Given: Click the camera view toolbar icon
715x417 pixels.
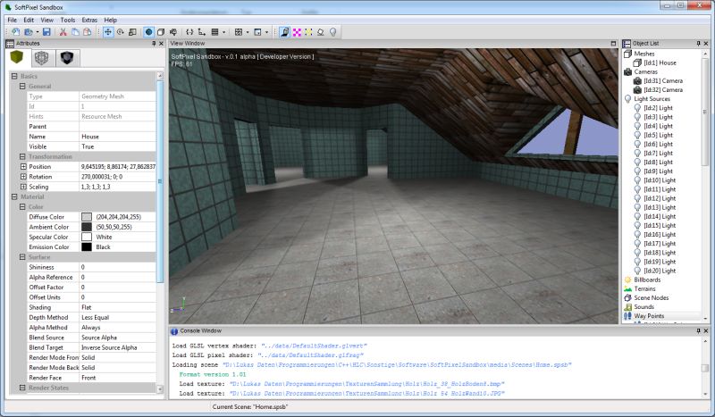Looking at the screenshot, I should click(x=173, y=32).
